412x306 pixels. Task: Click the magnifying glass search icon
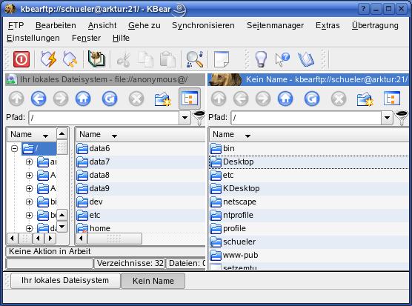[194, 59]
